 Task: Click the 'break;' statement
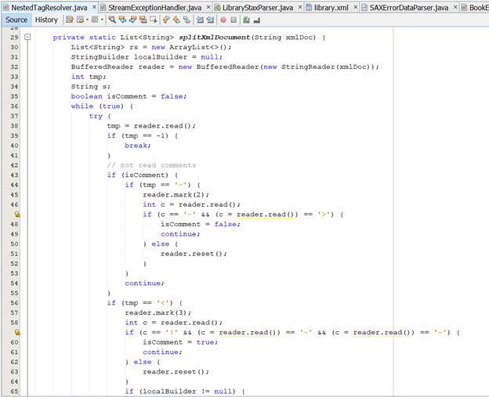[138, 146]
